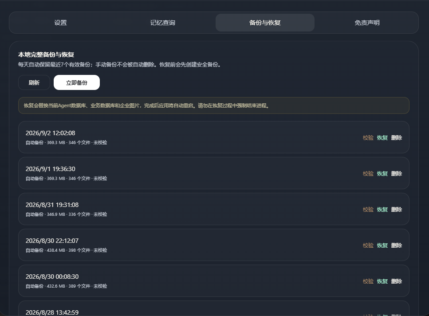The image size is (429, 316).
Task: Delete the 2026/9/2 12:02:08 backup
Action: coord(397,138)
